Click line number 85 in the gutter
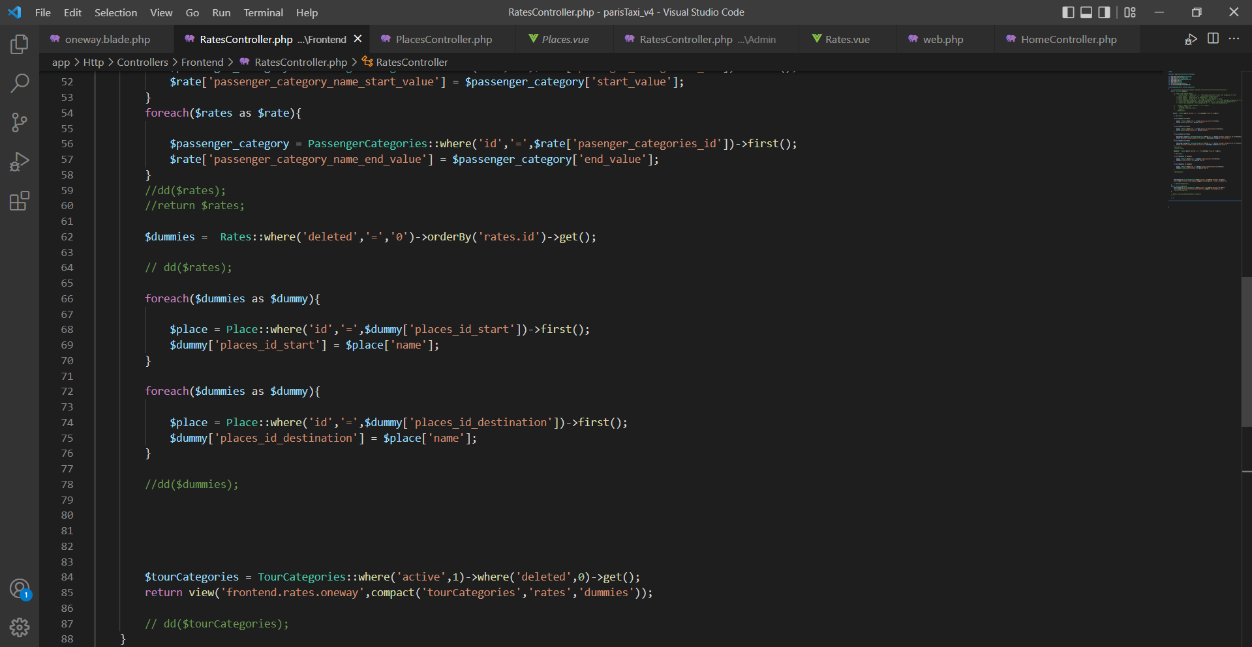This screenshot has width=1252, height=647. tap(67, 593)
